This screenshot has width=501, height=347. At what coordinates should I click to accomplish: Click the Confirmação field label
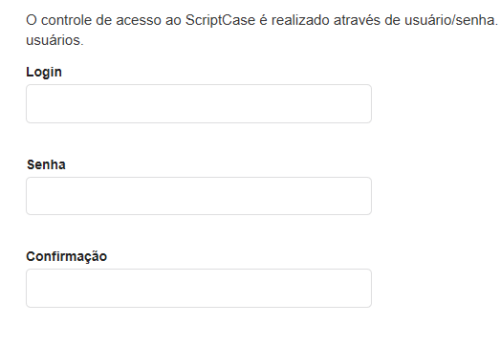tap(67, 257)
